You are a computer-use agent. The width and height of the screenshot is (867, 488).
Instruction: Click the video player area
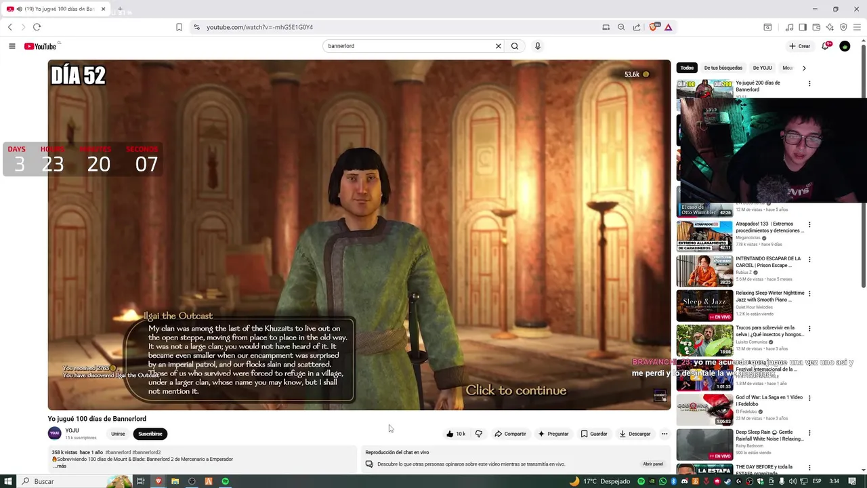(359, 235)
